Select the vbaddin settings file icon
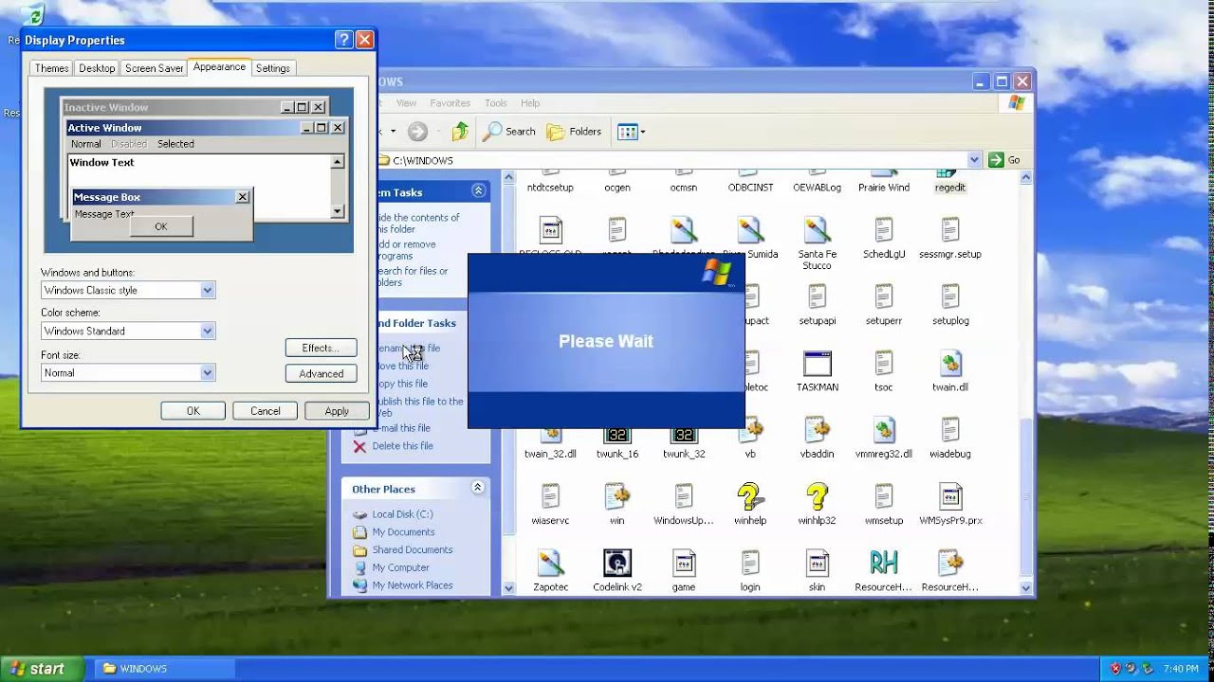Image resolution: width=1214 pixels, height=682 pixels. [x=817, y=430]
